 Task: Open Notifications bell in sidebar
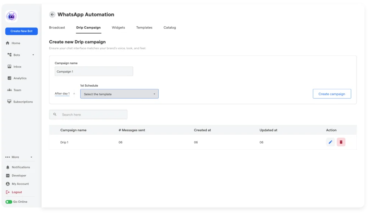pyautogui.click(x=21, y=167)
